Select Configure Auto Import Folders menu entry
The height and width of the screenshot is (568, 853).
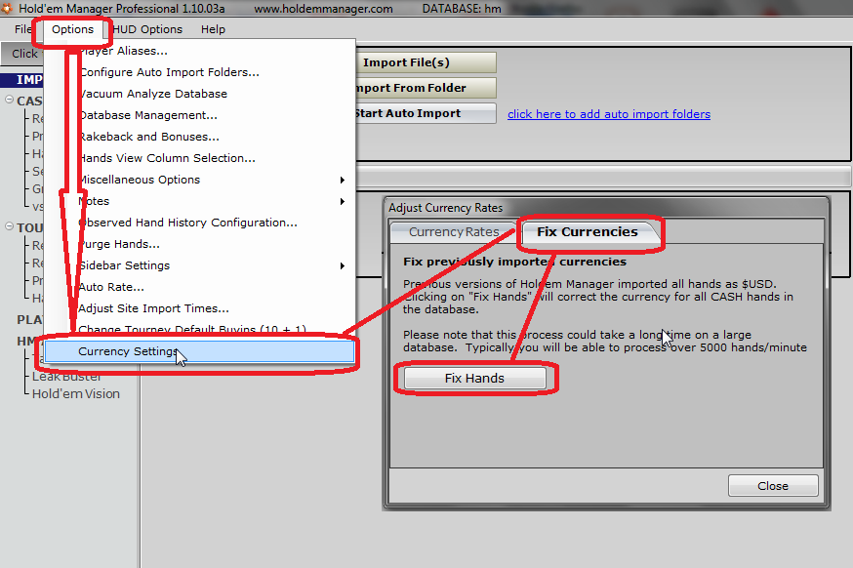[200, 72]
